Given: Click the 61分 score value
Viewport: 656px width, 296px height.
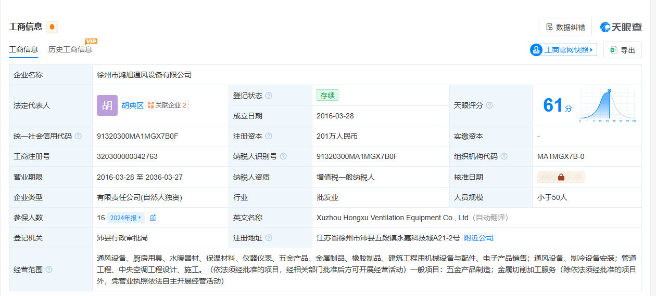Looking at the screenshot, I should 558,105.
